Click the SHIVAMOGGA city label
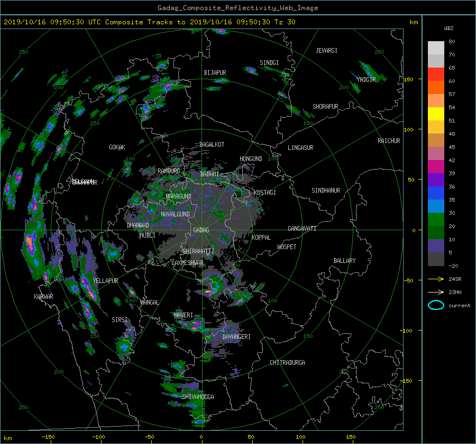 [x=198, y=397]
